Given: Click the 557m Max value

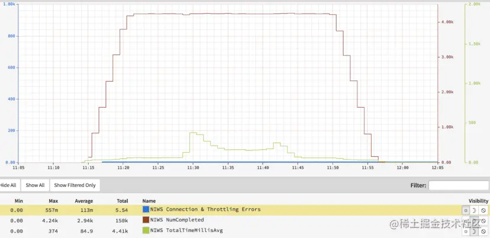Looking at the screenshot, I should coord(53,210).
